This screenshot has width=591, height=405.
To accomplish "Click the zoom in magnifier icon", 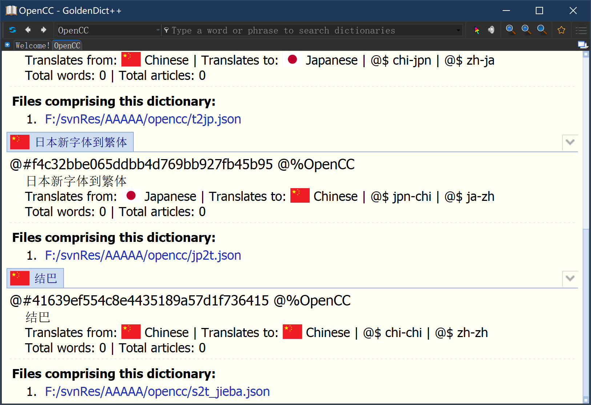I will click(x=511, y=30).
